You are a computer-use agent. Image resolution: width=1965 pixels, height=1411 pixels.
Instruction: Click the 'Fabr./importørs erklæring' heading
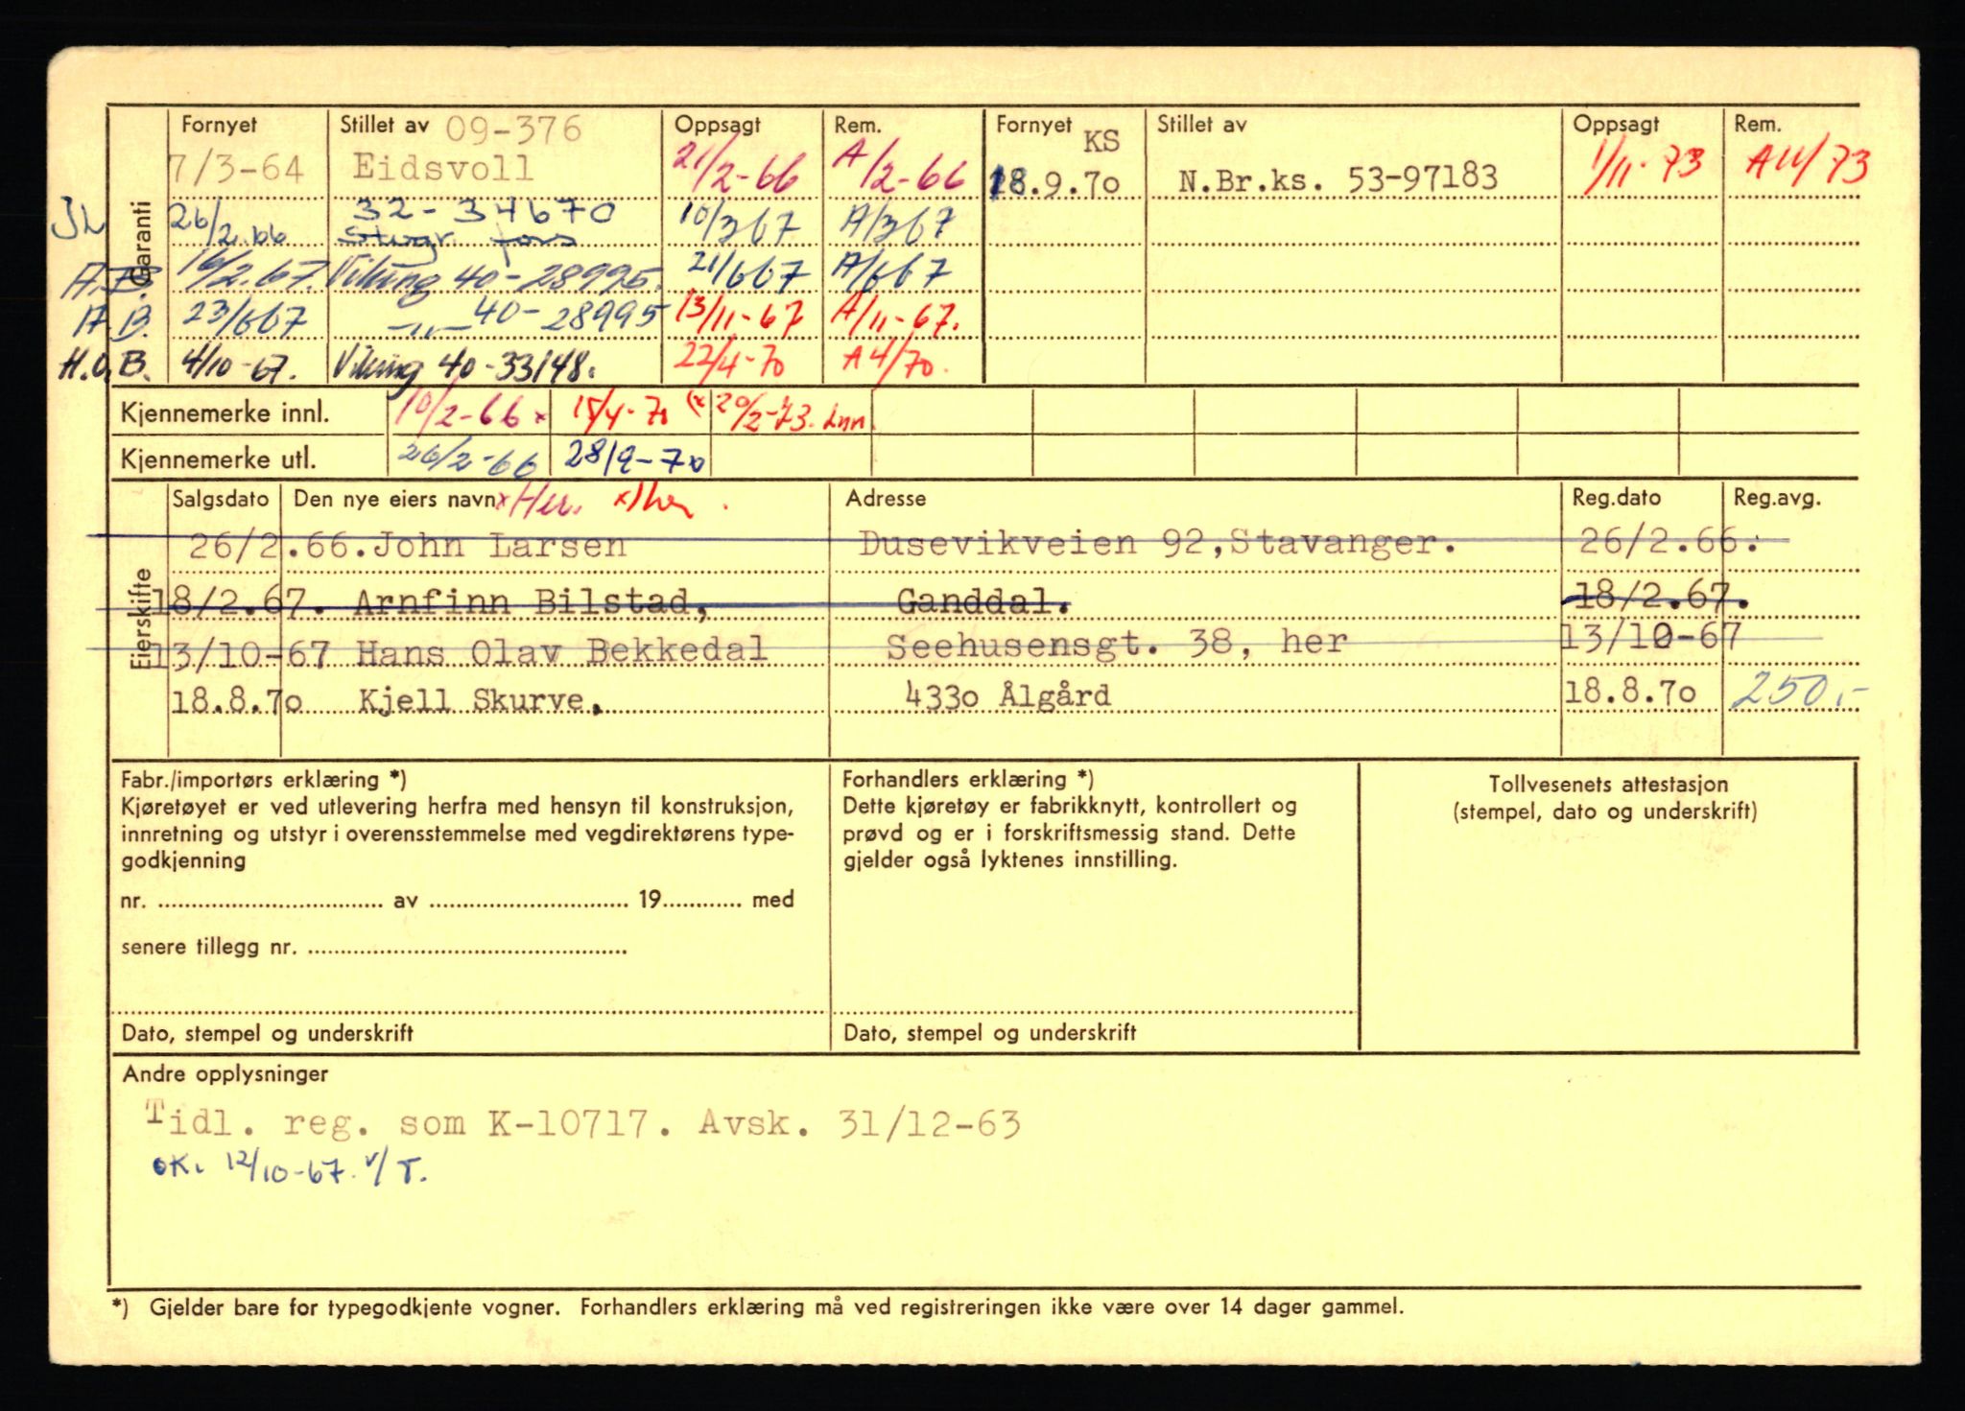[263, 780]
